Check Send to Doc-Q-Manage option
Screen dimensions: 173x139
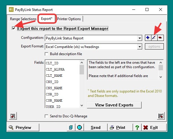click(x=46, y=116)
